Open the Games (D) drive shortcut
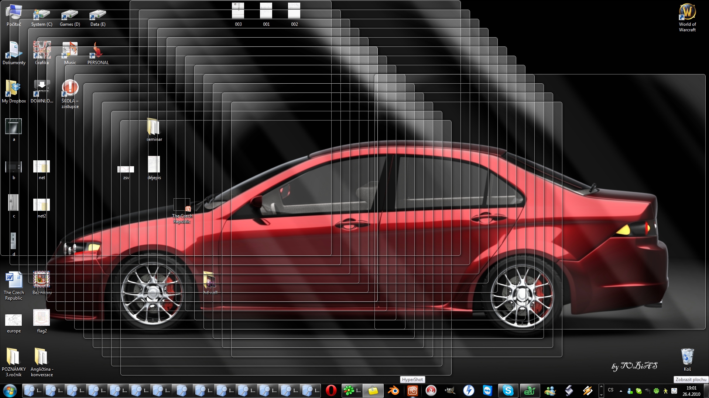The height and width of the screenshot is (398, 709). 70,18
